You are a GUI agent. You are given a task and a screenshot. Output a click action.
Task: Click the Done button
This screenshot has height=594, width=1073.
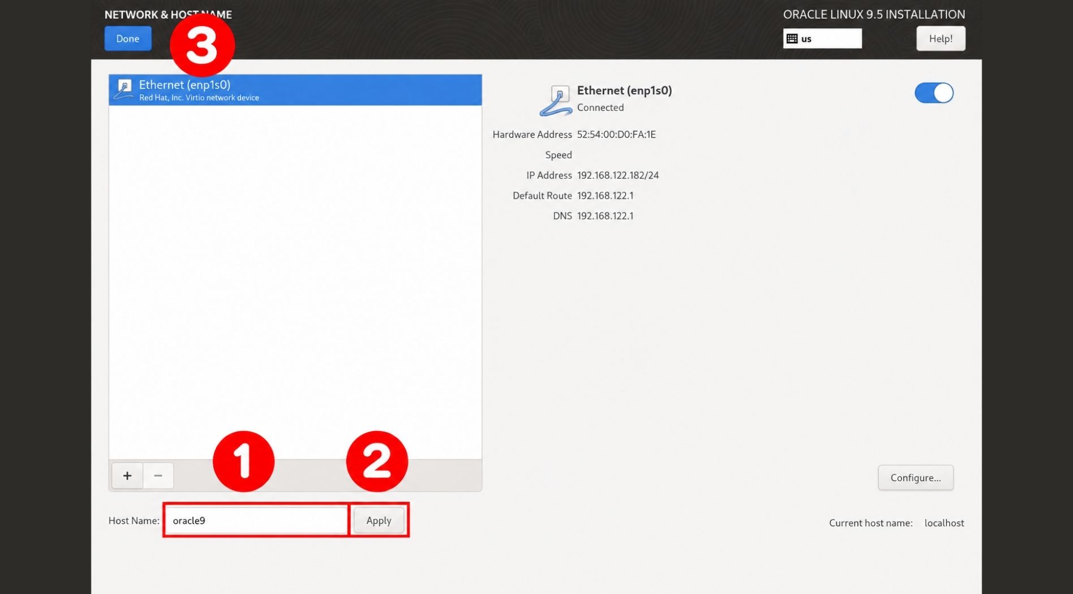[128, 38]
